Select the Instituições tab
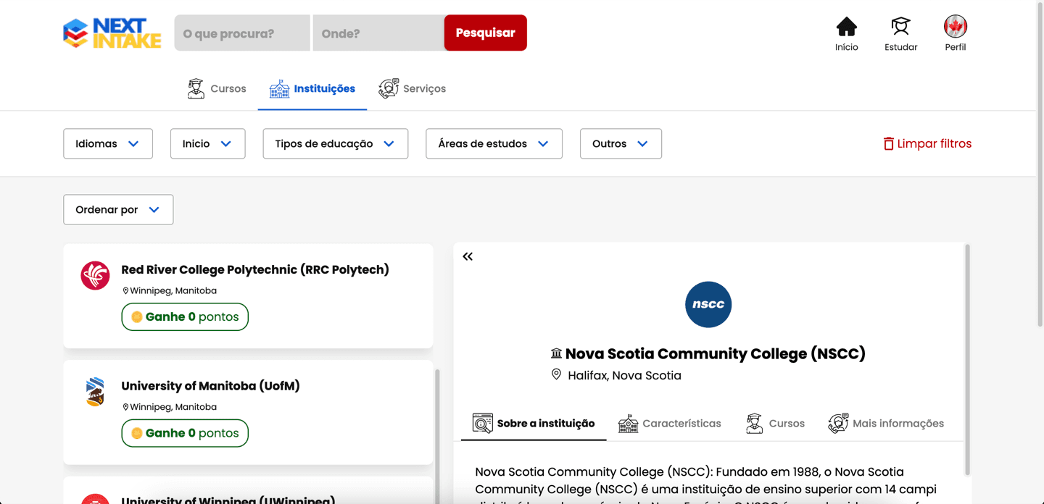 pyautogui.click(x=312, y=88)
